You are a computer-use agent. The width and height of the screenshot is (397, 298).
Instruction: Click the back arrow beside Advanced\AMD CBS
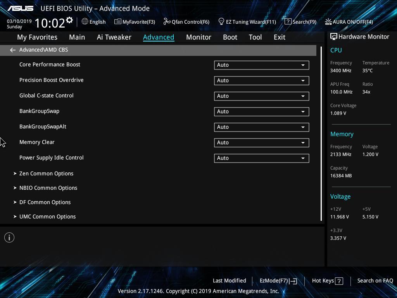(13, 50)
